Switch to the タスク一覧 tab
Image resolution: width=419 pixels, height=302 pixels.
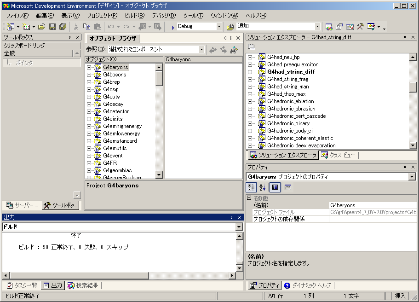(x=22, y=285)
